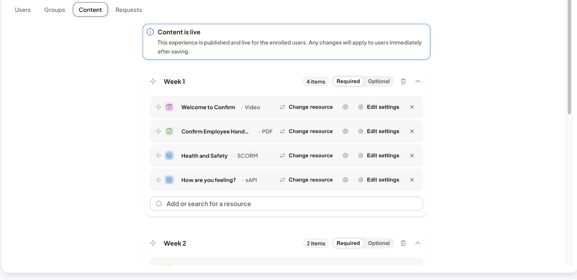
Task: Click the drag handle for Week 1
Action: (153, 82)
